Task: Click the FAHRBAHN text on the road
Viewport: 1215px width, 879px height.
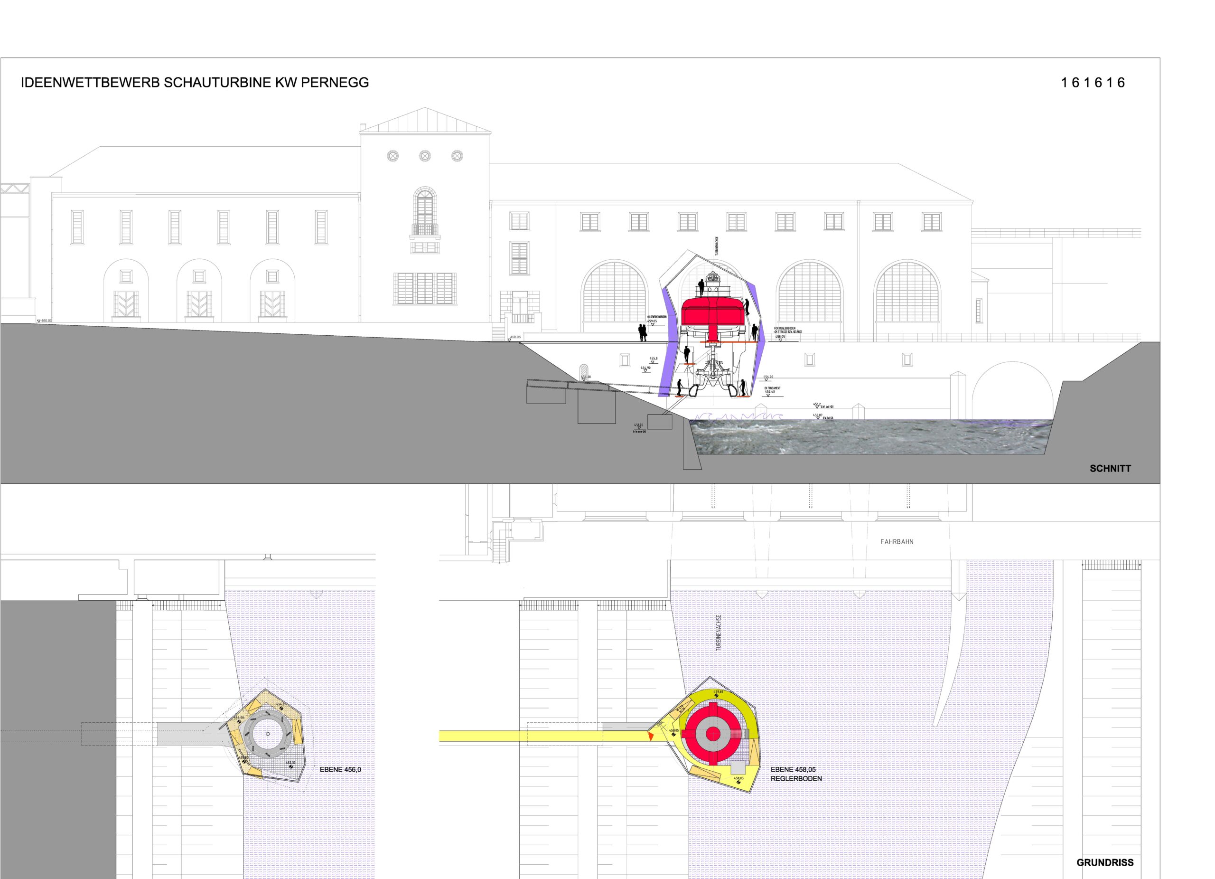Action: [x=897, y=542]
